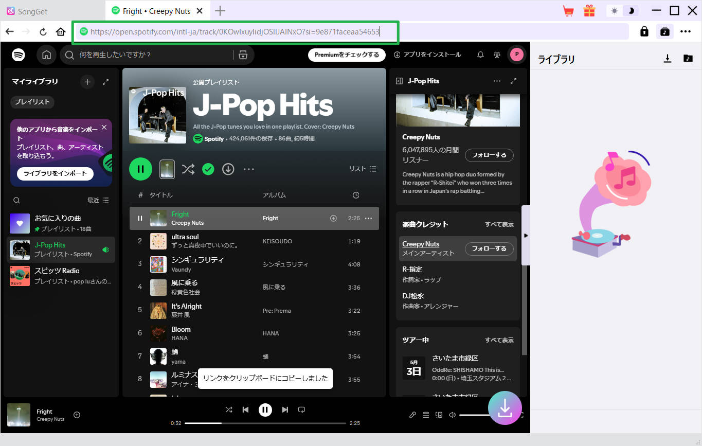Toggle repeat mode in the playback bar
The width and height of the screenshot is (702, 446).
tap(302, 409)
